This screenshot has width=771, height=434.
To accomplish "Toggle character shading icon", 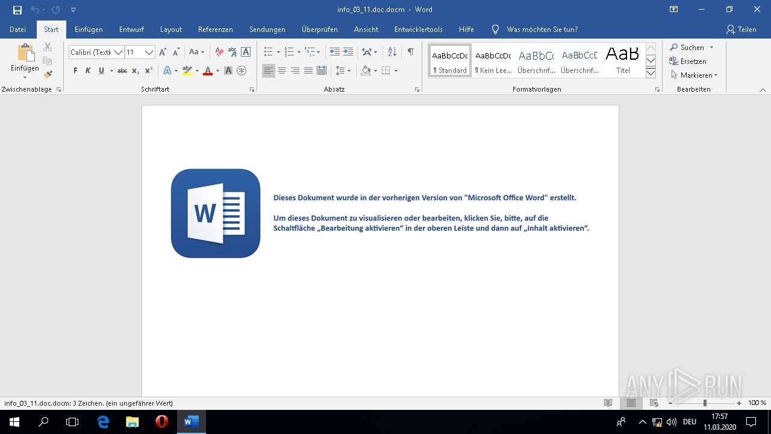I will (x=228, y=71).
